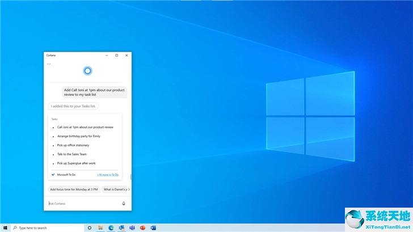This screenshot has height=232, width=413.
Task: Open the Windows Start menu
Action: click(x=5, y=228)
